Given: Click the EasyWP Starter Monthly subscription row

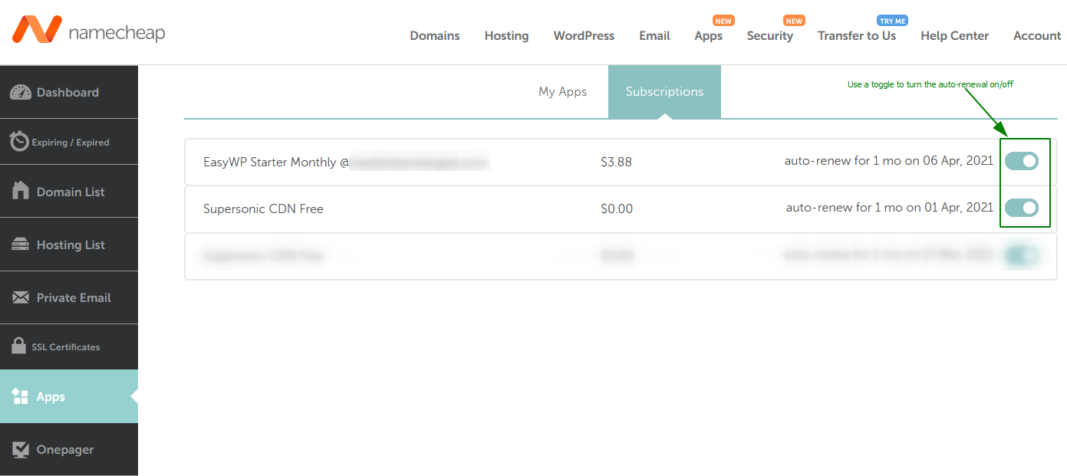Looking at the screenshot, I should point(621,162).
